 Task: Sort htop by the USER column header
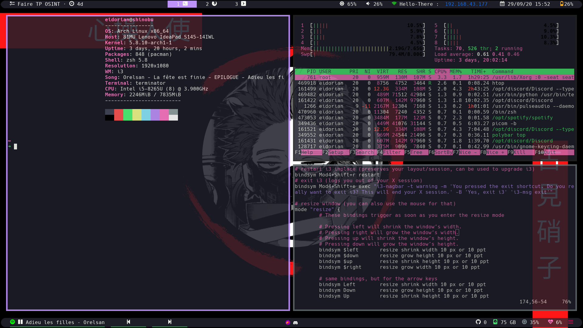pyautogui.click(x=325, y=72)
